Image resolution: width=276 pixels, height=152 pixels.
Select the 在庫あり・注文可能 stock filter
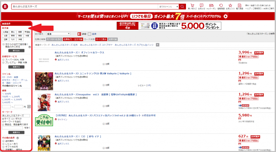[73, 39]
